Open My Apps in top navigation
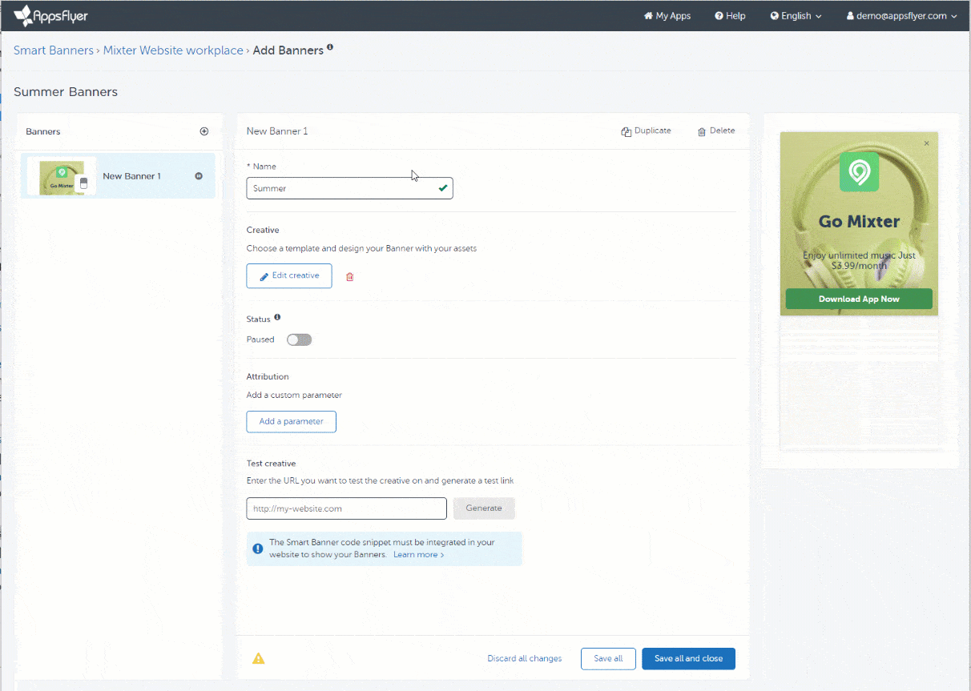 667,16
